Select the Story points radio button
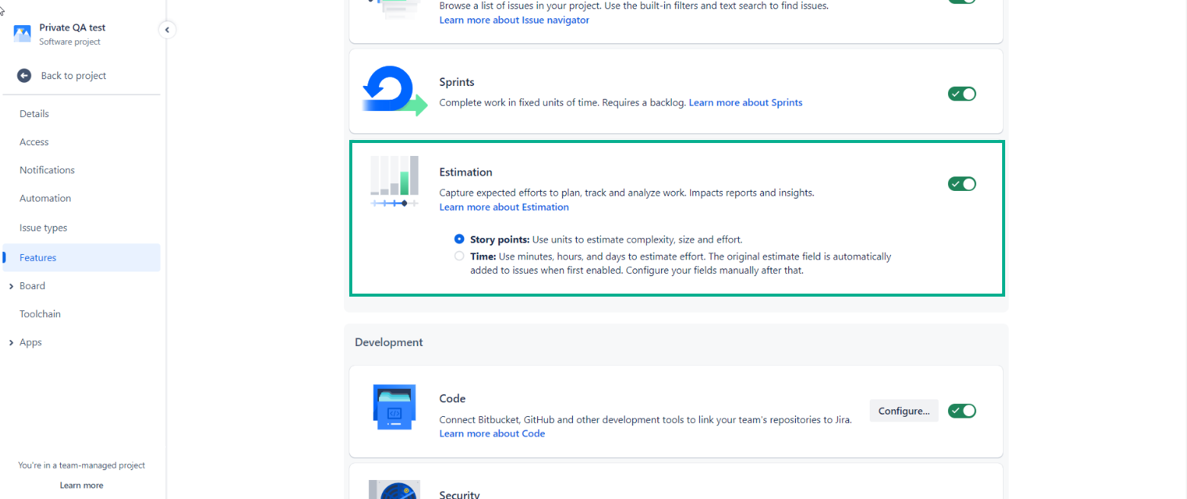Screen dimensions: 1187x499 (459, 239)
